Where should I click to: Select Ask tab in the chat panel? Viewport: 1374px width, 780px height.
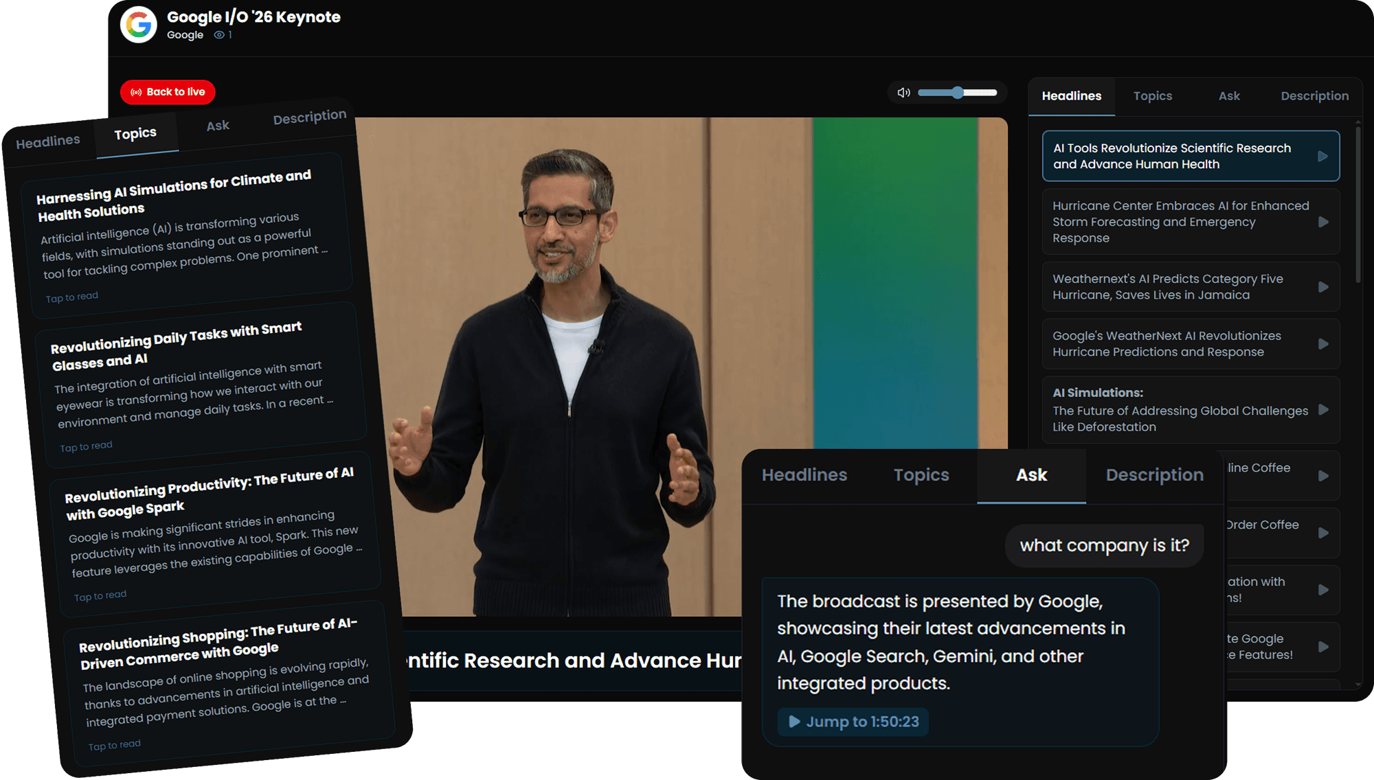coord(1031,475)
